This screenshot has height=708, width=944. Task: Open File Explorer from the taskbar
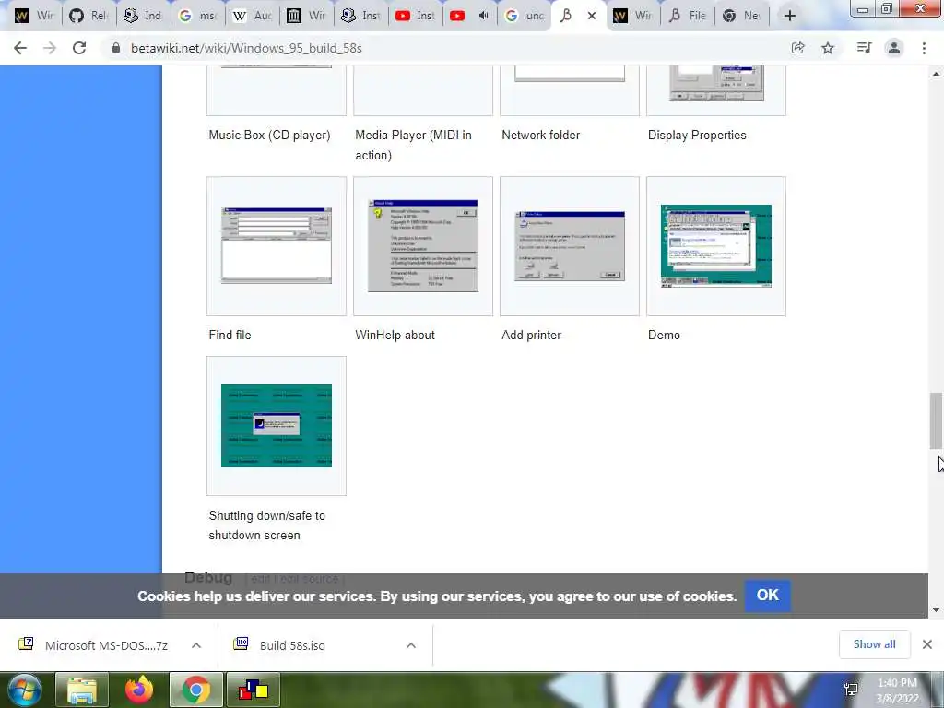click(82, 690)
